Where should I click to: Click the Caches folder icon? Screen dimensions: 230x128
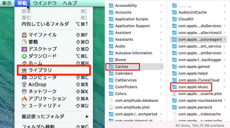pyautogui.click(x=111, y=67)
